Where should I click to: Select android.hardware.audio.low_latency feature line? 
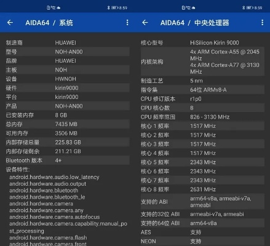54,177
